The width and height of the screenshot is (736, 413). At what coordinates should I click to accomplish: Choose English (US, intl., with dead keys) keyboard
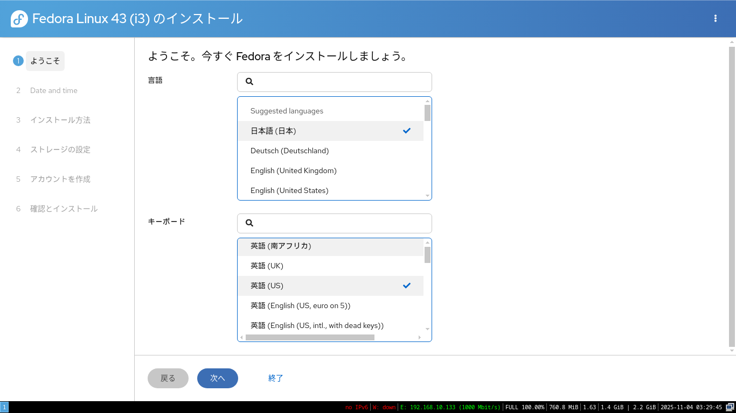pos(331,325)
